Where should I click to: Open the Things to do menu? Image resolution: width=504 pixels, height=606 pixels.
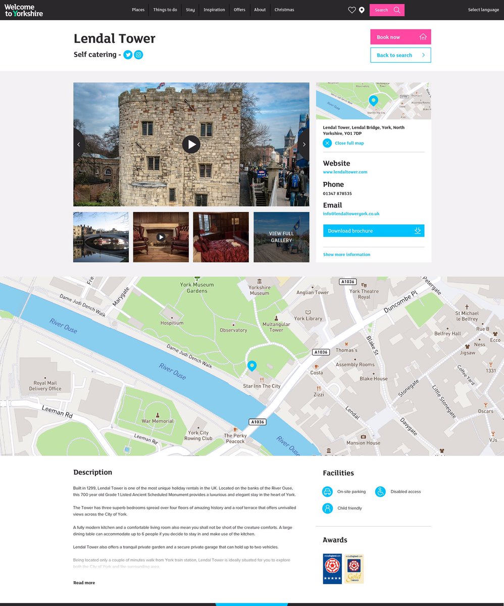point(165,10)
